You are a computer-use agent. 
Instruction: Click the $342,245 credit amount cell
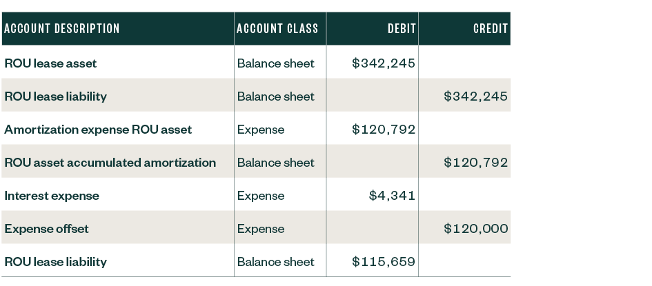(476, 96)
